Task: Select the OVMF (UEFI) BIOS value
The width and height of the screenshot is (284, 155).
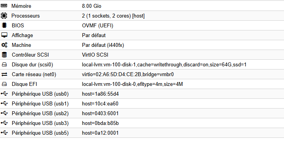Action: [97, 26]
